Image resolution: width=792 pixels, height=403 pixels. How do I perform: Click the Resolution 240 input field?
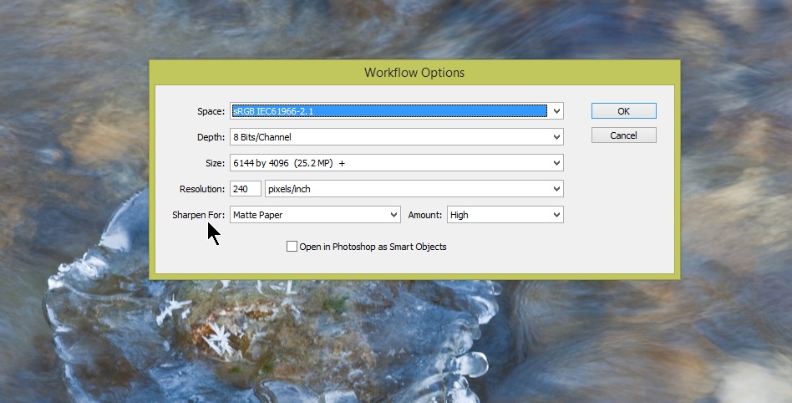246,189
